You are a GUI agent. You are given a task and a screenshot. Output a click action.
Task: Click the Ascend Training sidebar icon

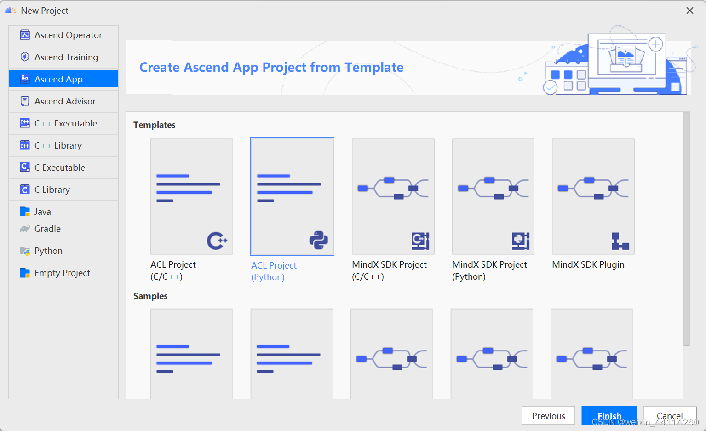pos(25,57)
